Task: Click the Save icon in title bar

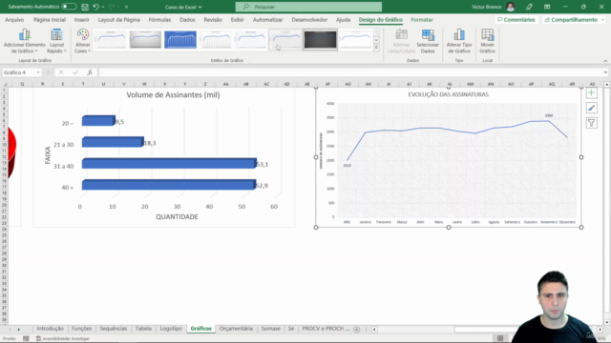Action: (85, 7)
